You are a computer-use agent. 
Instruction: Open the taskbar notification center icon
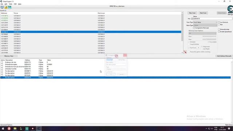tap(229, 128)
